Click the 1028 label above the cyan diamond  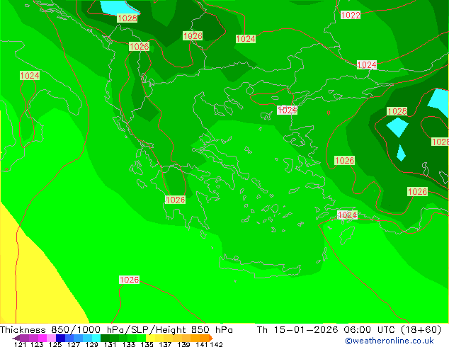(397, 111)
